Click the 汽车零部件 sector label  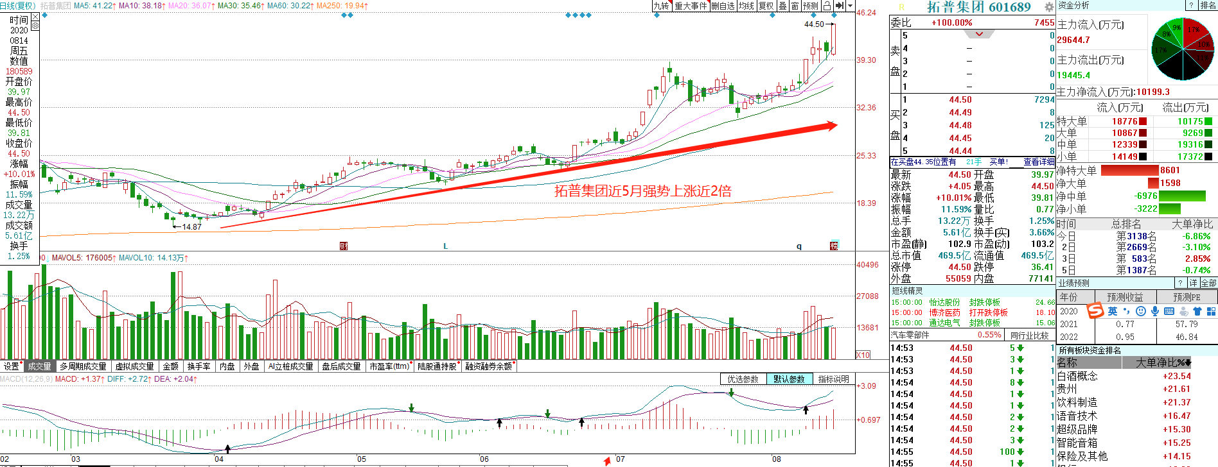coord(910,335)
